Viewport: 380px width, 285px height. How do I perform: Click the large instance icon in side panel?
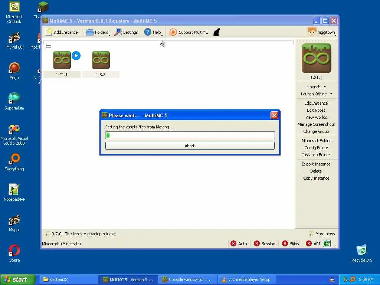point(316,58)
